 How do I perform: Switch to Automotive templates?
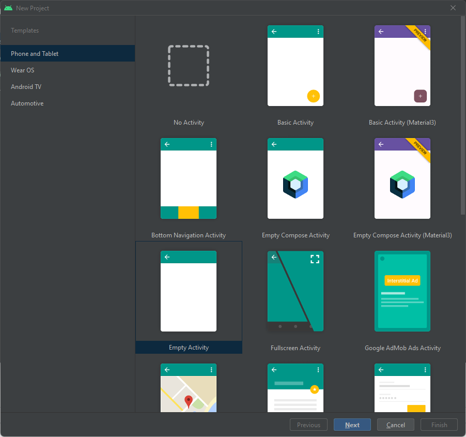[x=68, y=103]
